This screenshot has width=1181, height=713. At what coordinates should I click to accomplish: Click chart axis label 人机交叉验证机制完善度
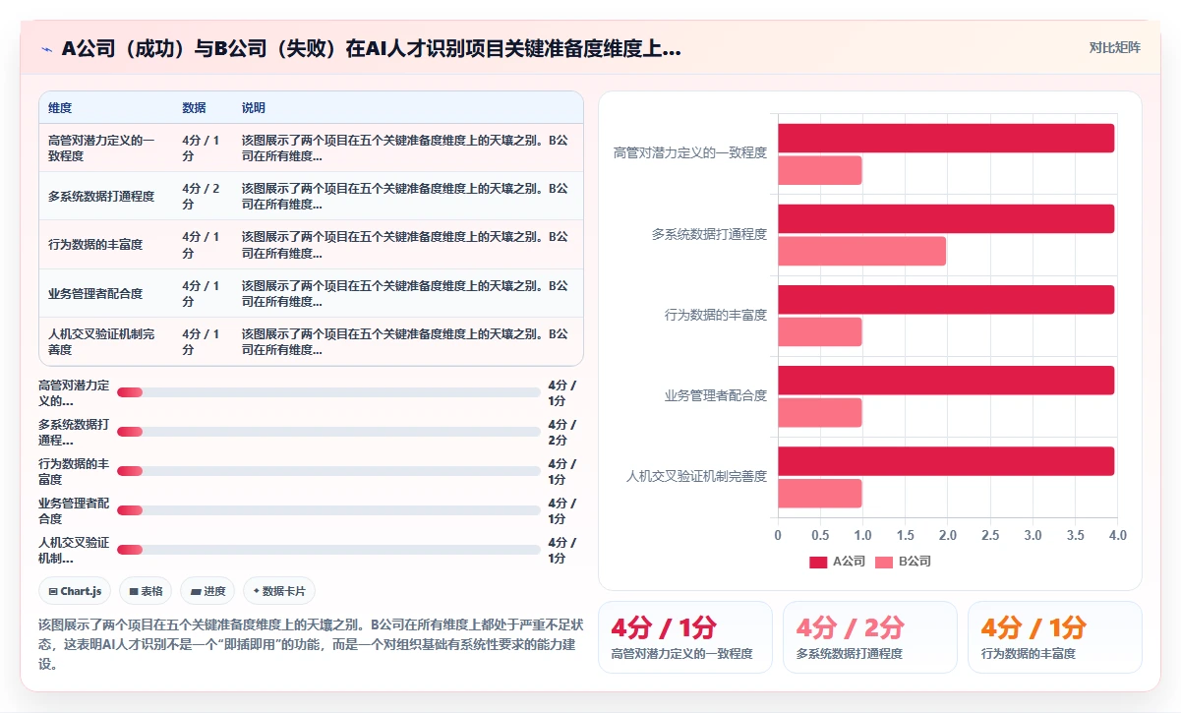point(697,476)
